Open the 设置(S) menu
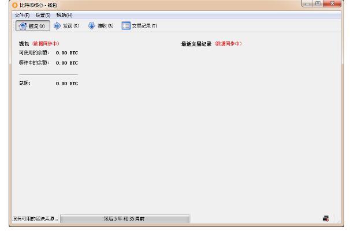 [43, 15]
